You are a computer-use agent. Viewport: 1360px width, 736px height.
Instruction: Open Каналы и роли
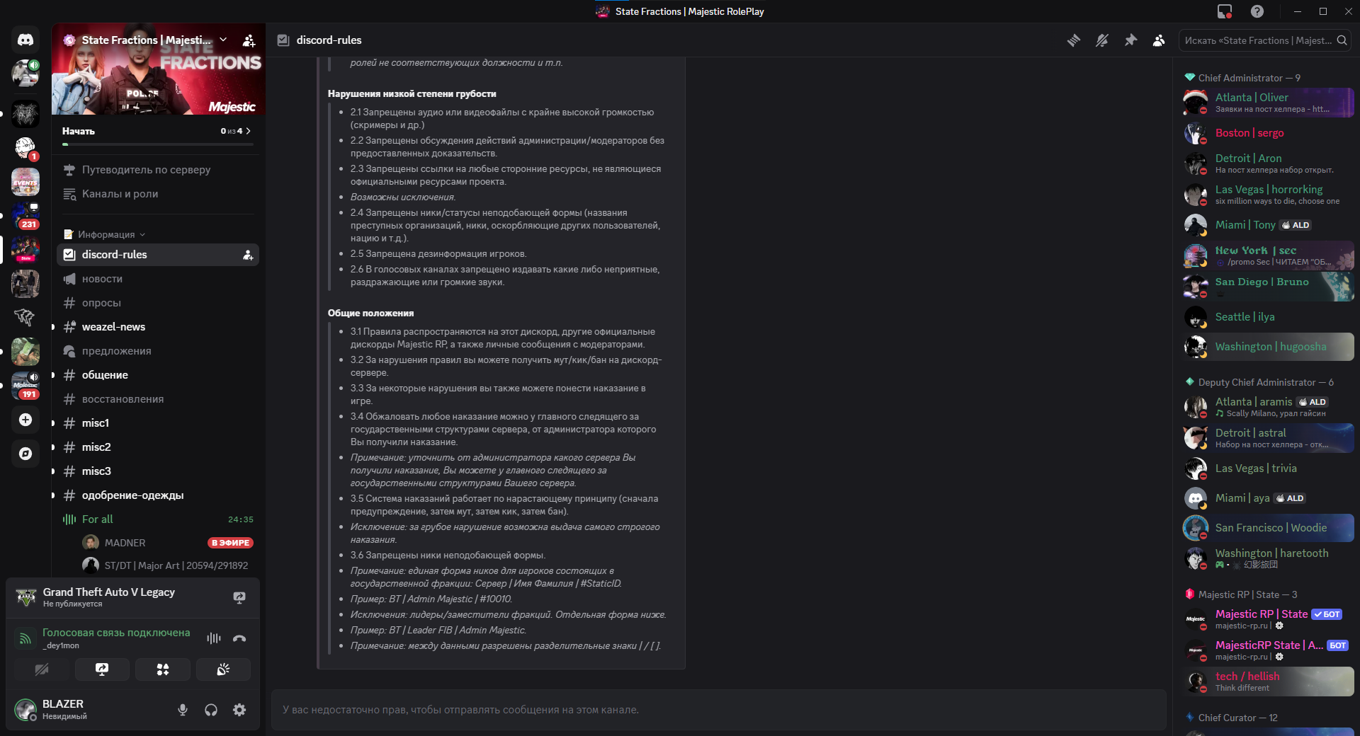pos(158,194)
